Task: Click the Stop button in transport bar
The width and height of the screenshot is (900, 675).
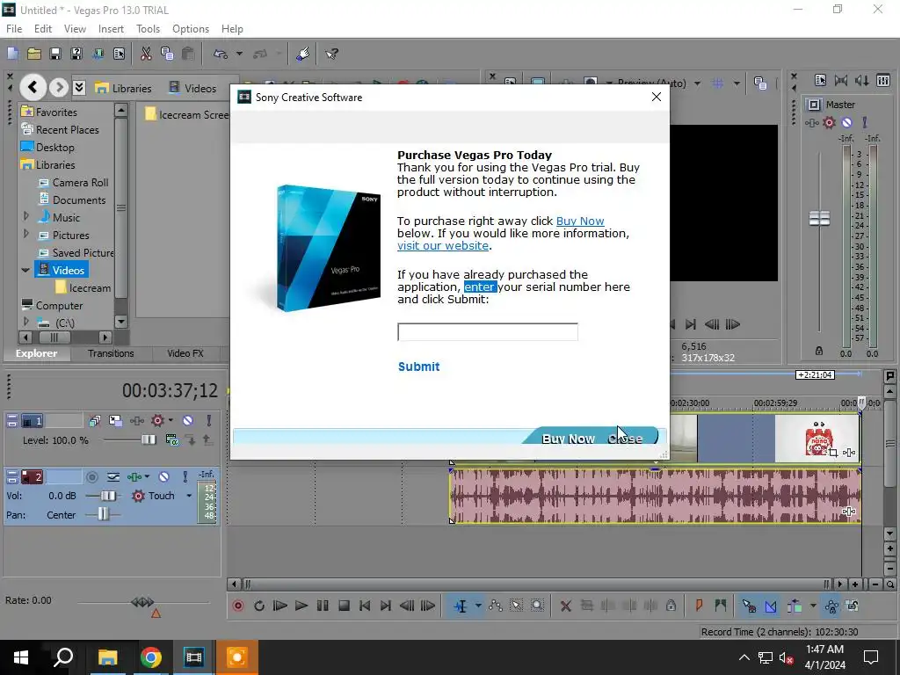Action: (344, 606)
